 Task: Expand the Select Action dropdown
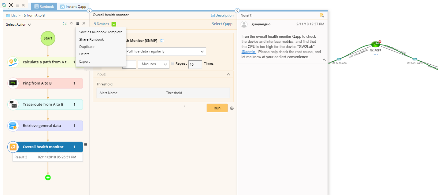tap(19, 24)
